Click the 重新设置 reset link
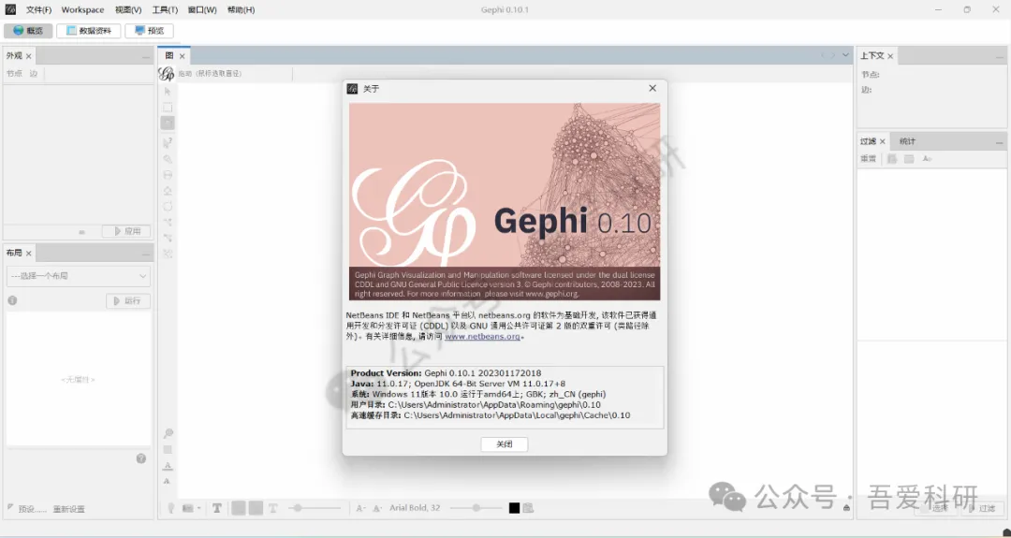Viewport: 1011px width, 538px height. (69, 509)
